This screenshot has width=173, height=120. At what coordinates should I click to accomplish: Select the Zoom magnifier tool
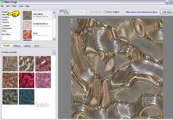pyautogui.click(x=67, y=12)
